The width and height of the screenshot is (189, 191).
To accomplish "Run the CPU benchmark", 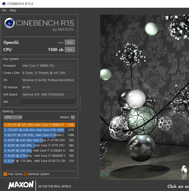I will (70, 50).
